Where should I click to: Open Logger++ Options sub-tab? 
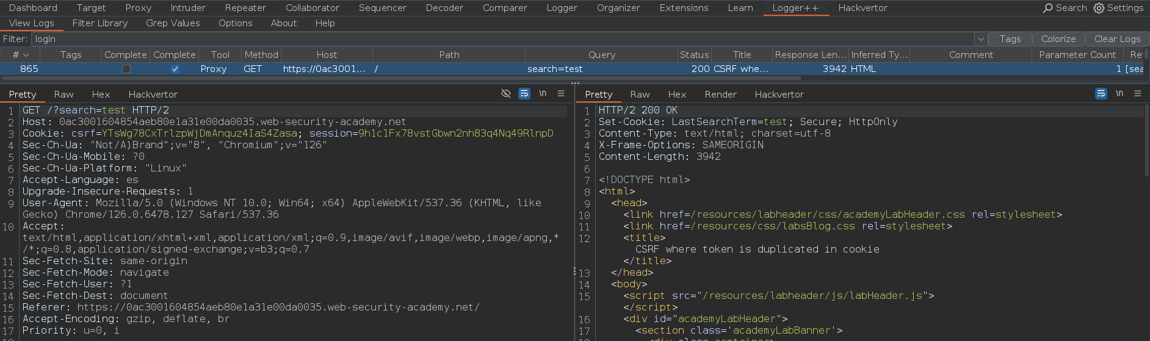pyautogui.click(x=235, y=23)
